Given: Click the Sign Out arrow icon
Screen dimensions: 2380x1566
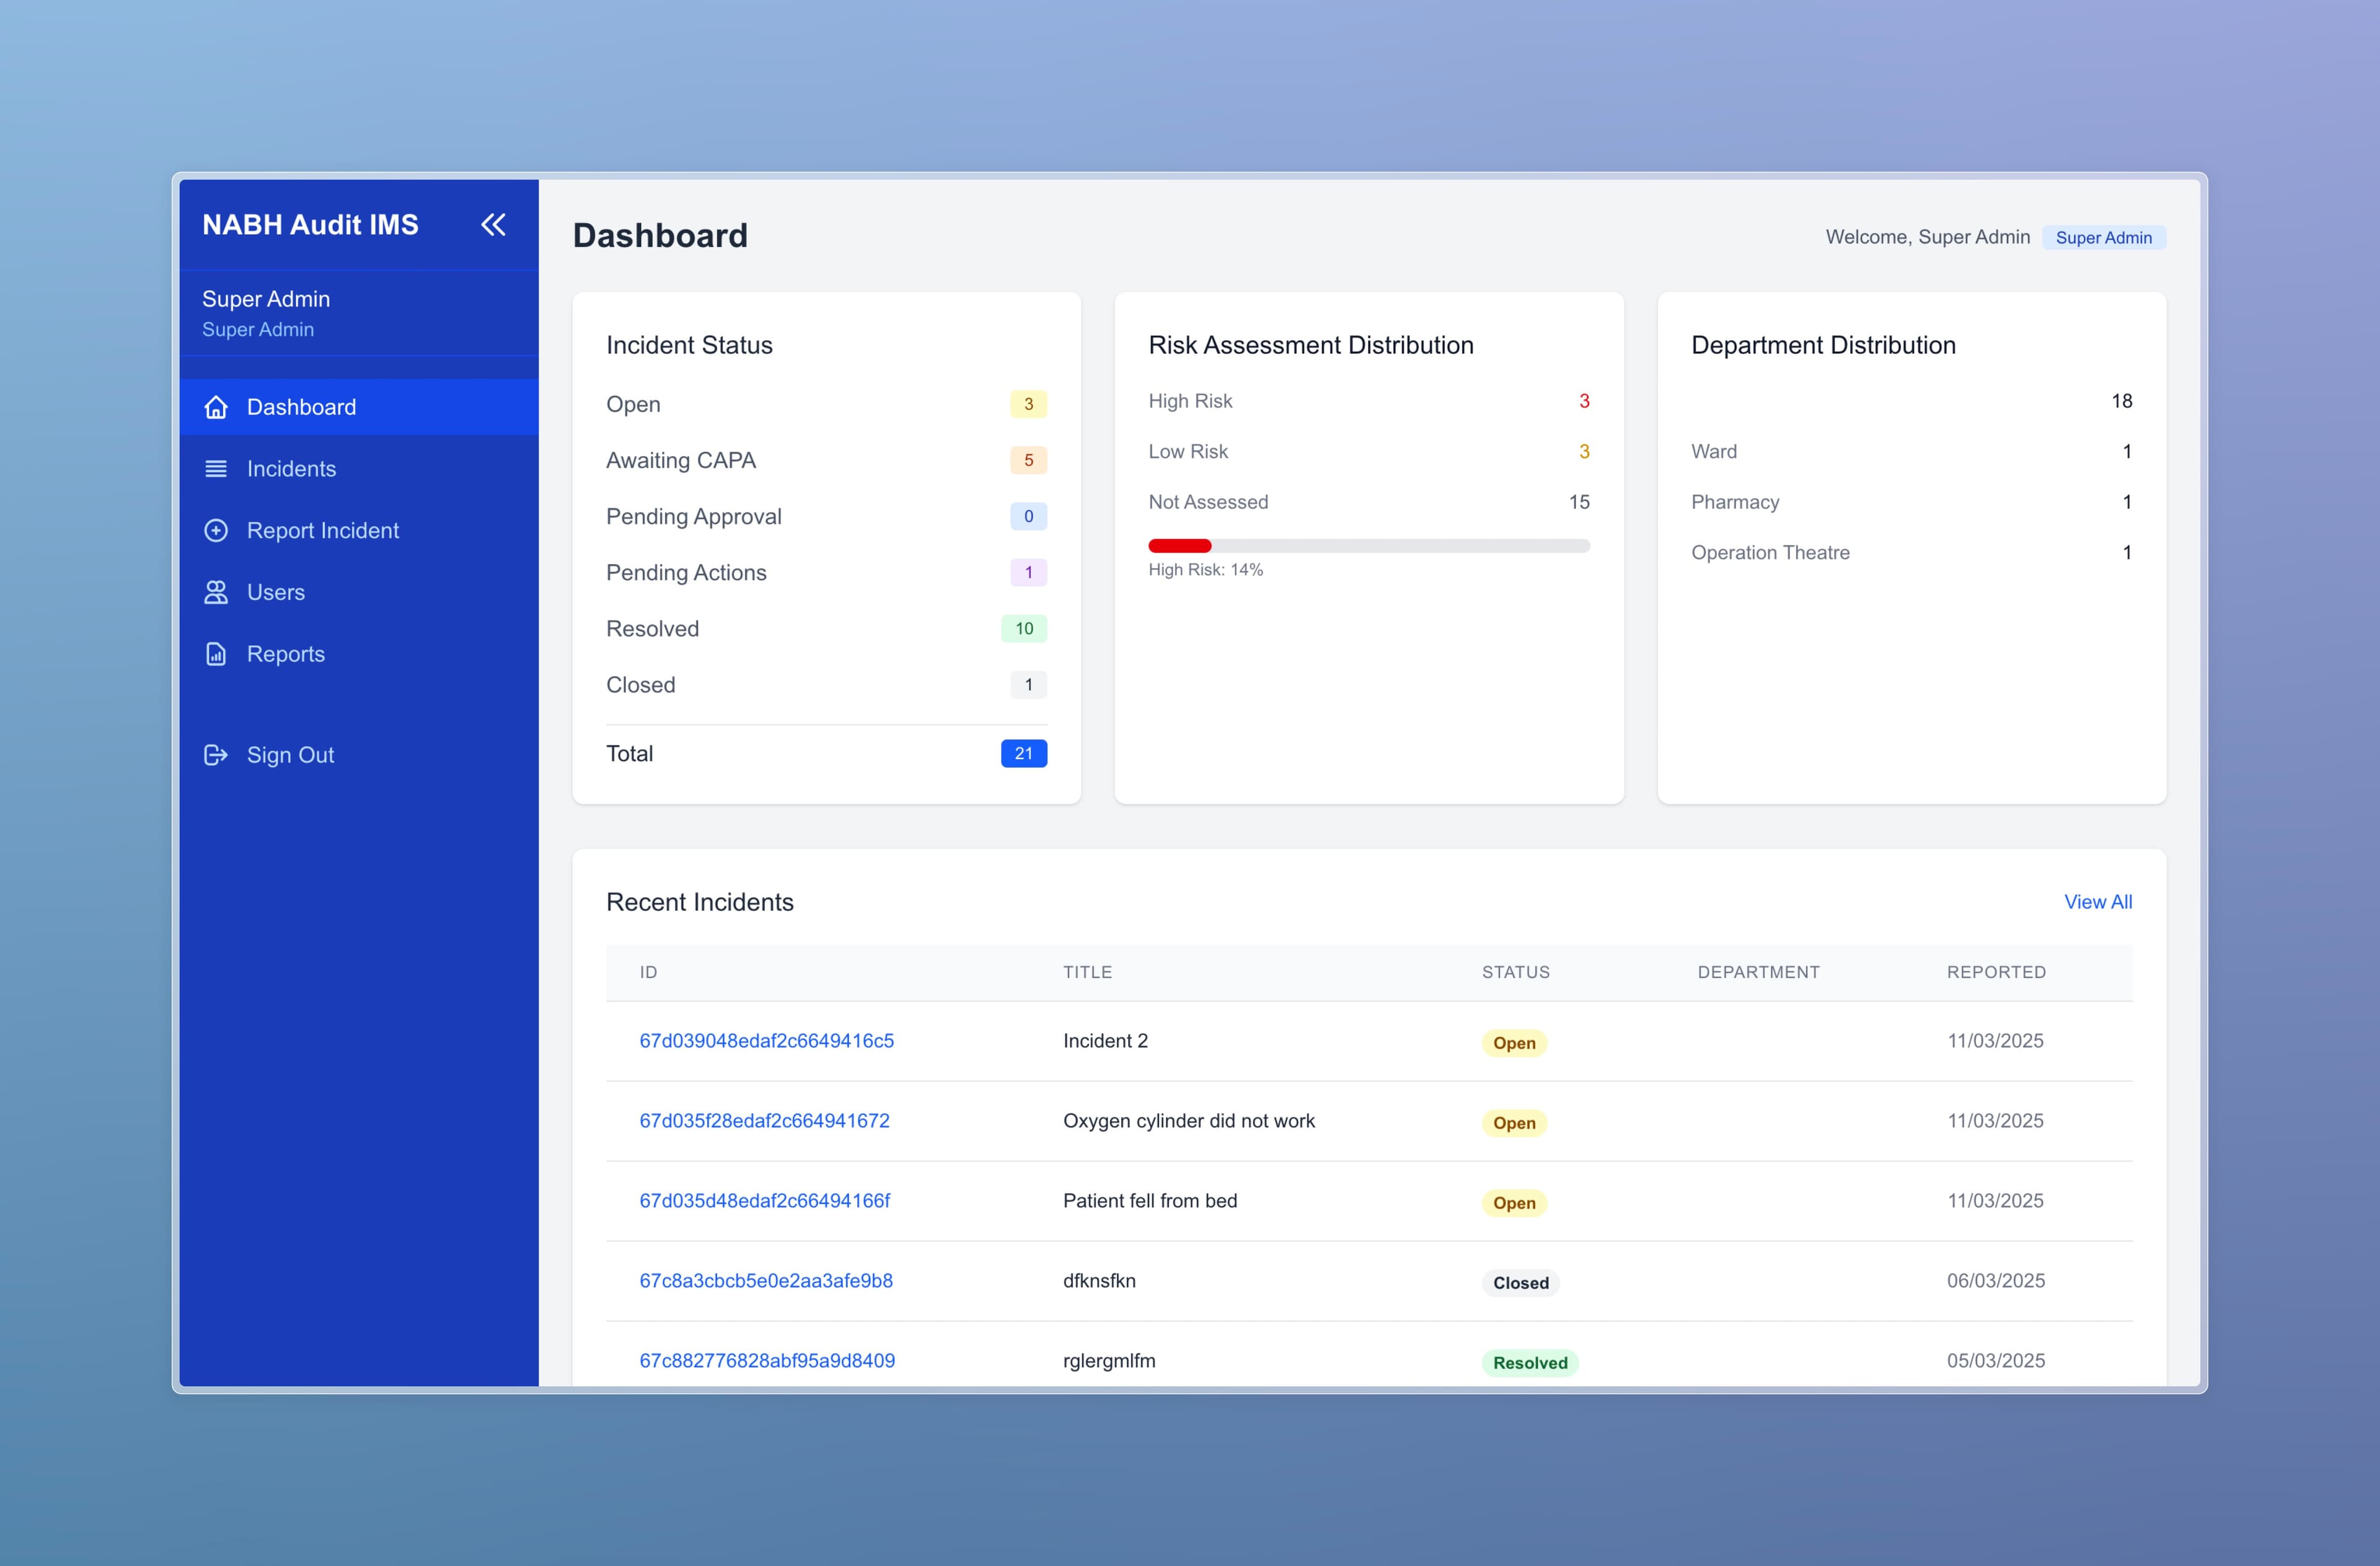Looking at the screenshot, I should (x=216, y=755).
